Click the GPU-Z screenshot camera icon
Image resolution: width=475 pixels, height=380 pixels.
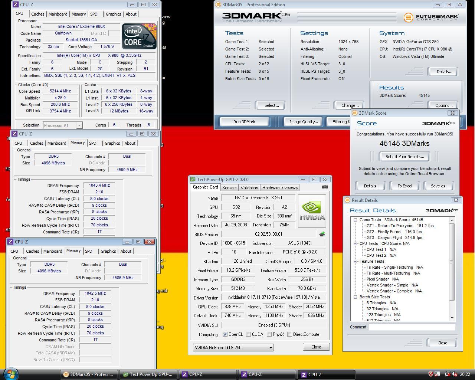(325, 187)
